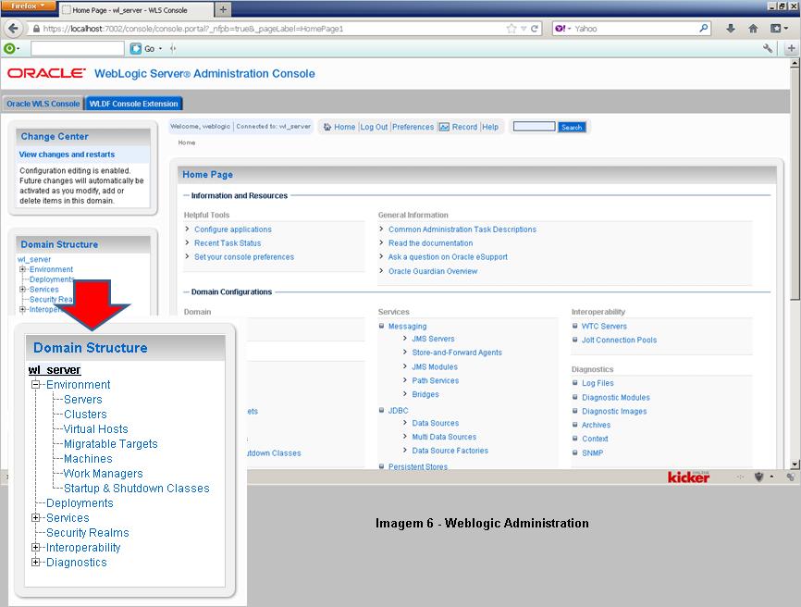The width and height of the screenshot is (801, 607).
Task: Select Migratable Targets in the enlarged tree
Action: point(110,444)
